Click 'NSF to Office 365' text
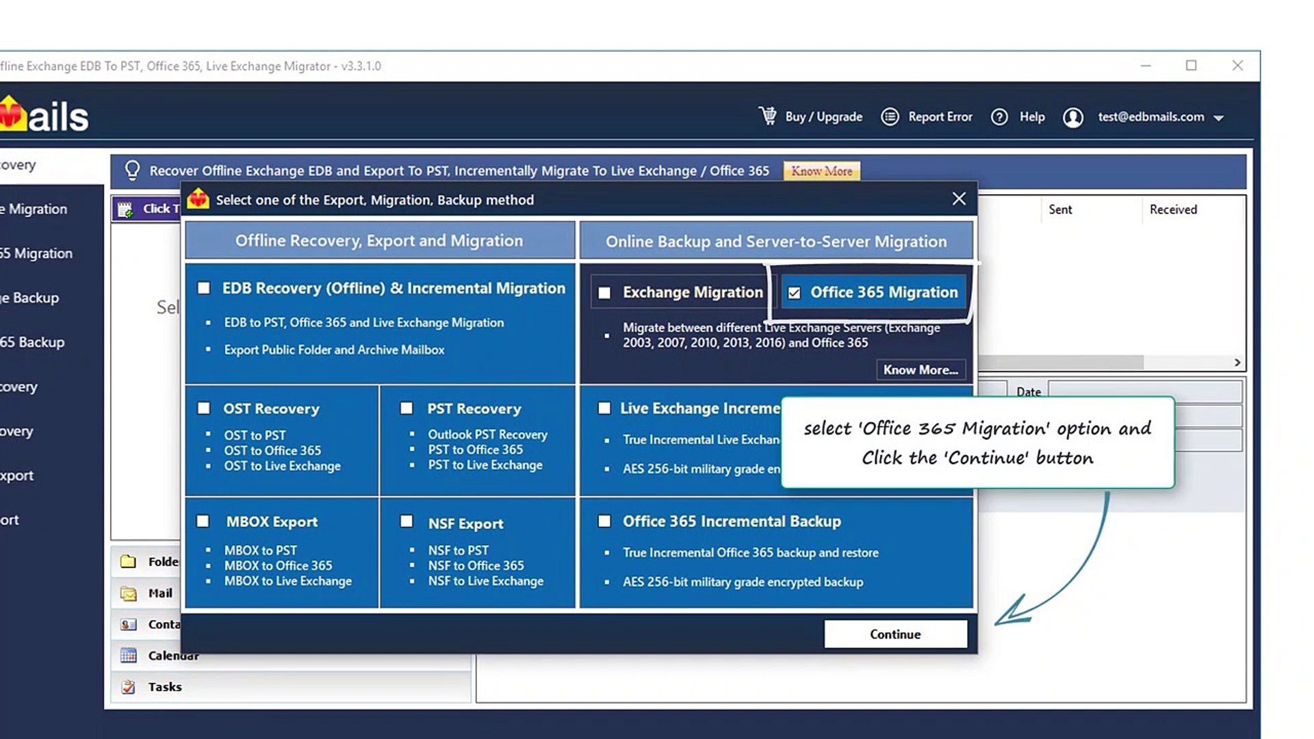Screen dimensions: 1314x739 pos(476,566)
